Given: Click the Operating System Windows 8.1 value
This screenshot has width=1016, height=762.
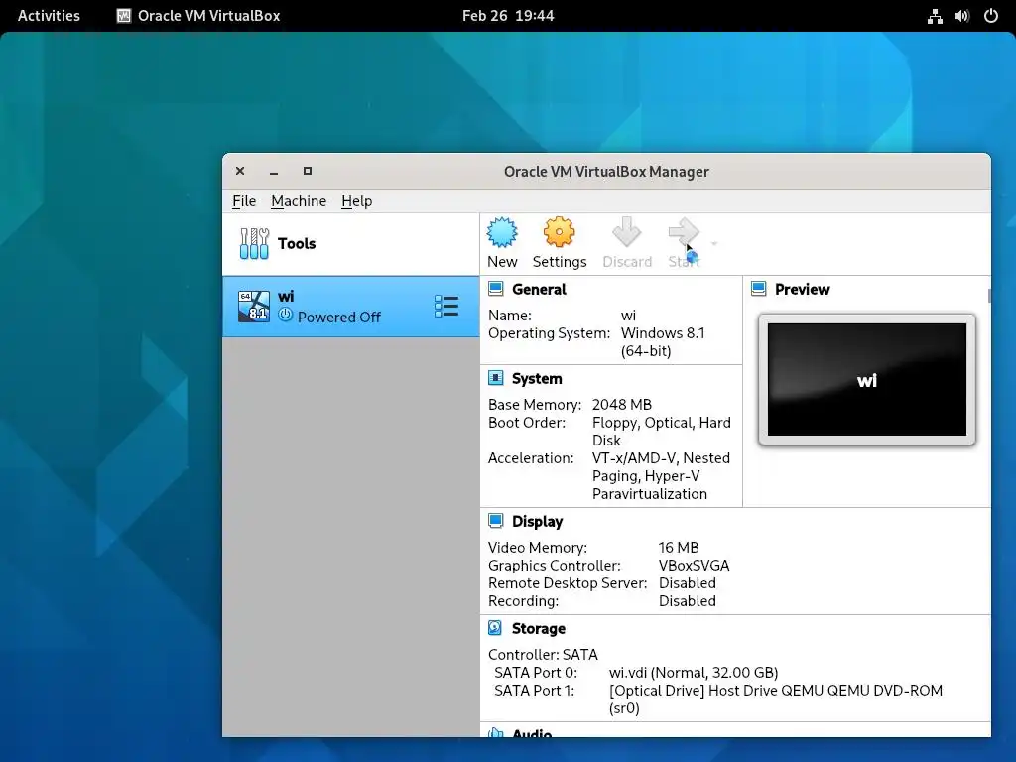Looking at the screenshot, I should pos(663,341).
